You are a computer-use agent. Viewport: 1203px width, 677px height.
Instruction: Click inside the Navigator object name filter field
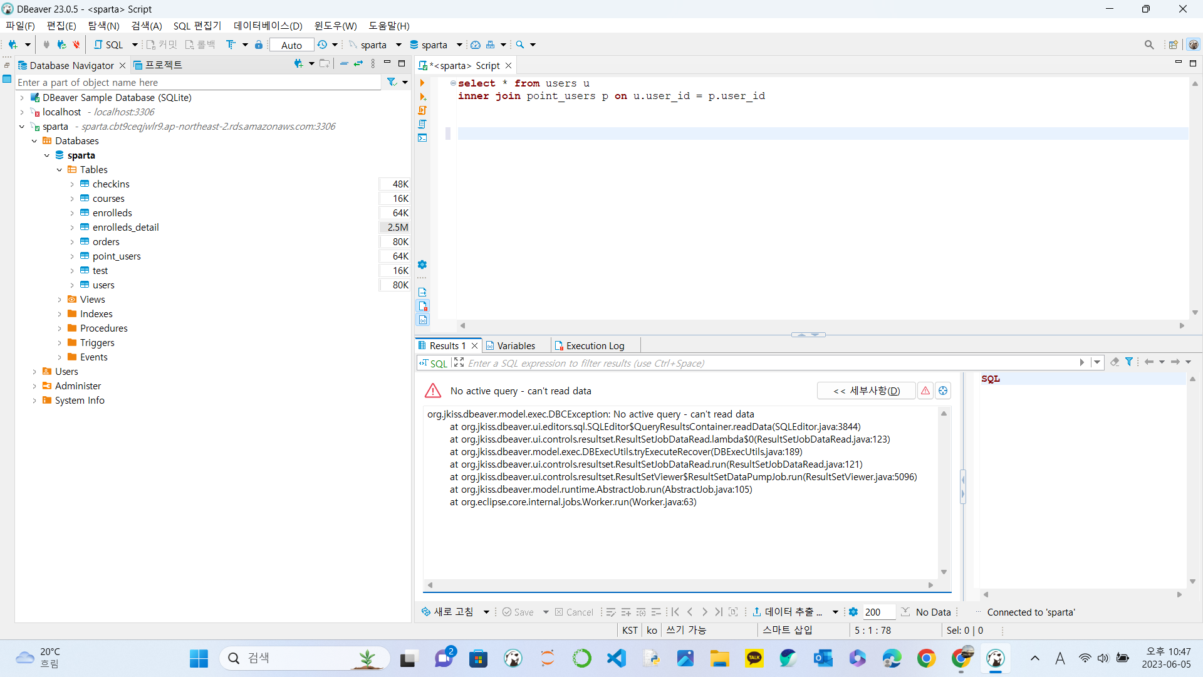[x=198, y=82]
